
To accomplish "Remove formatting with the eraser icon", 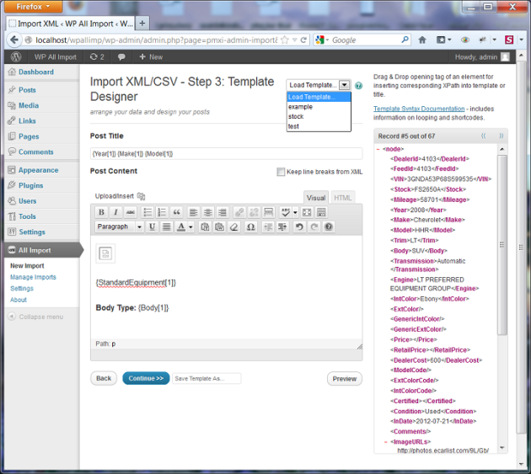I will 234,226.
